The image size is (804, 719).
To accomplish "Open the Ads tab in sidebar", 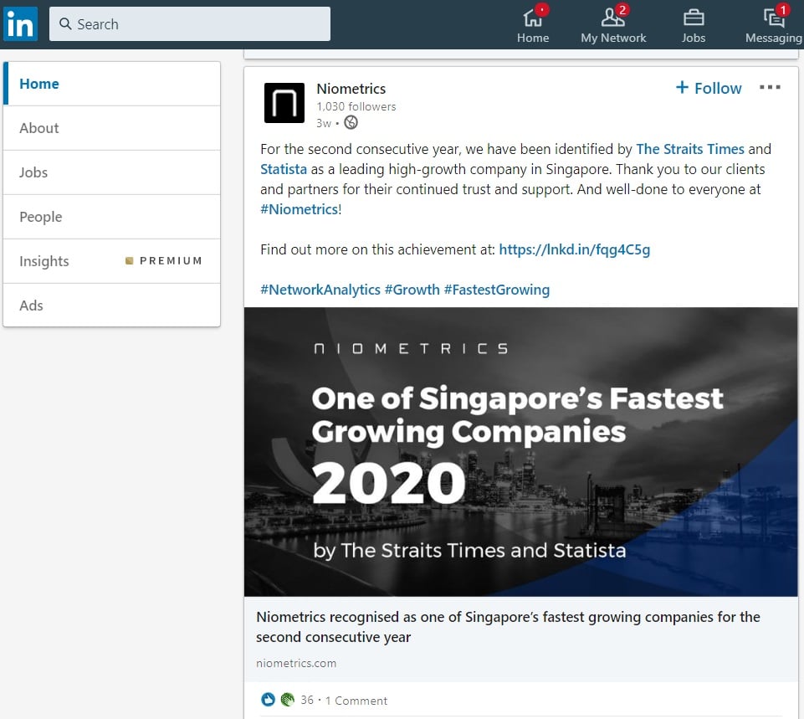I will tap(112, 306).
